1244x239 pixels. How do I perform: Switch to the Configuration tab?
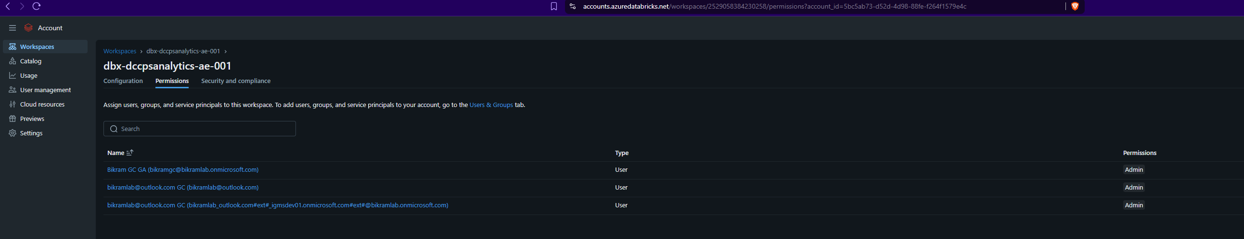123,81
